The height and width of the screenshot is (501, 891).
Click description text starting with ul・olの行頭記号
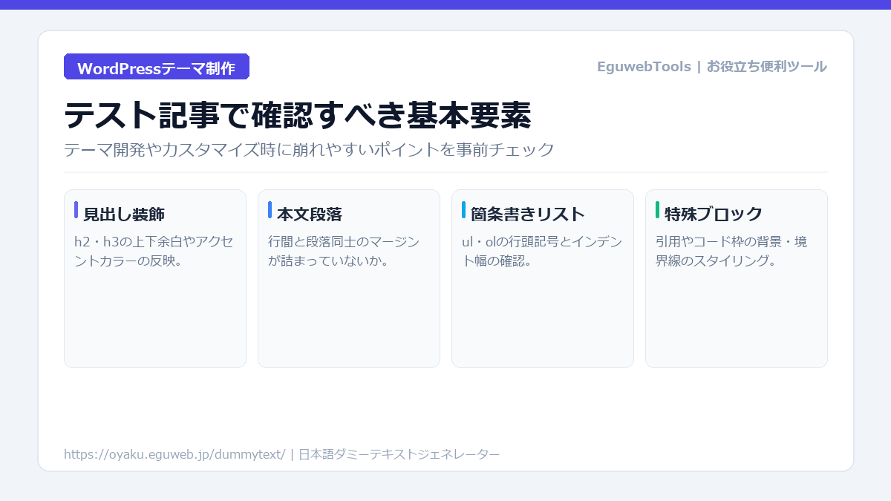click(542, 252)
